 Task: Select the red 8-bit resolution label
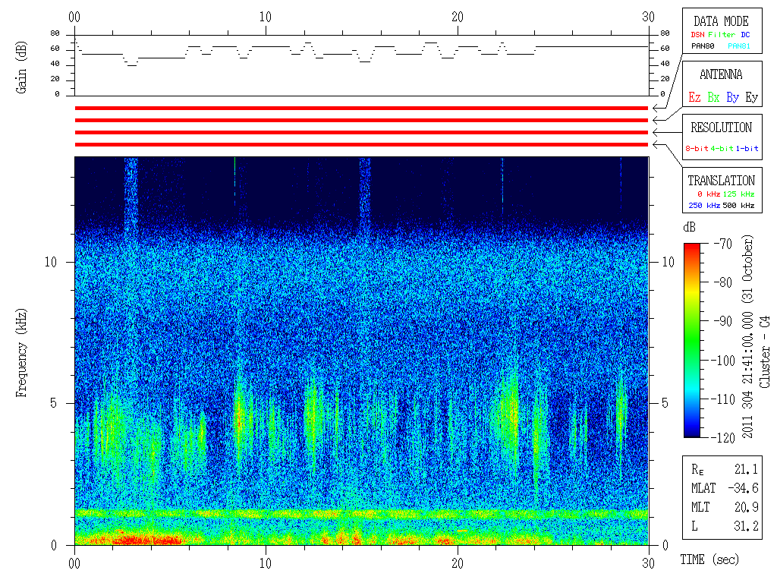(697, 148)
